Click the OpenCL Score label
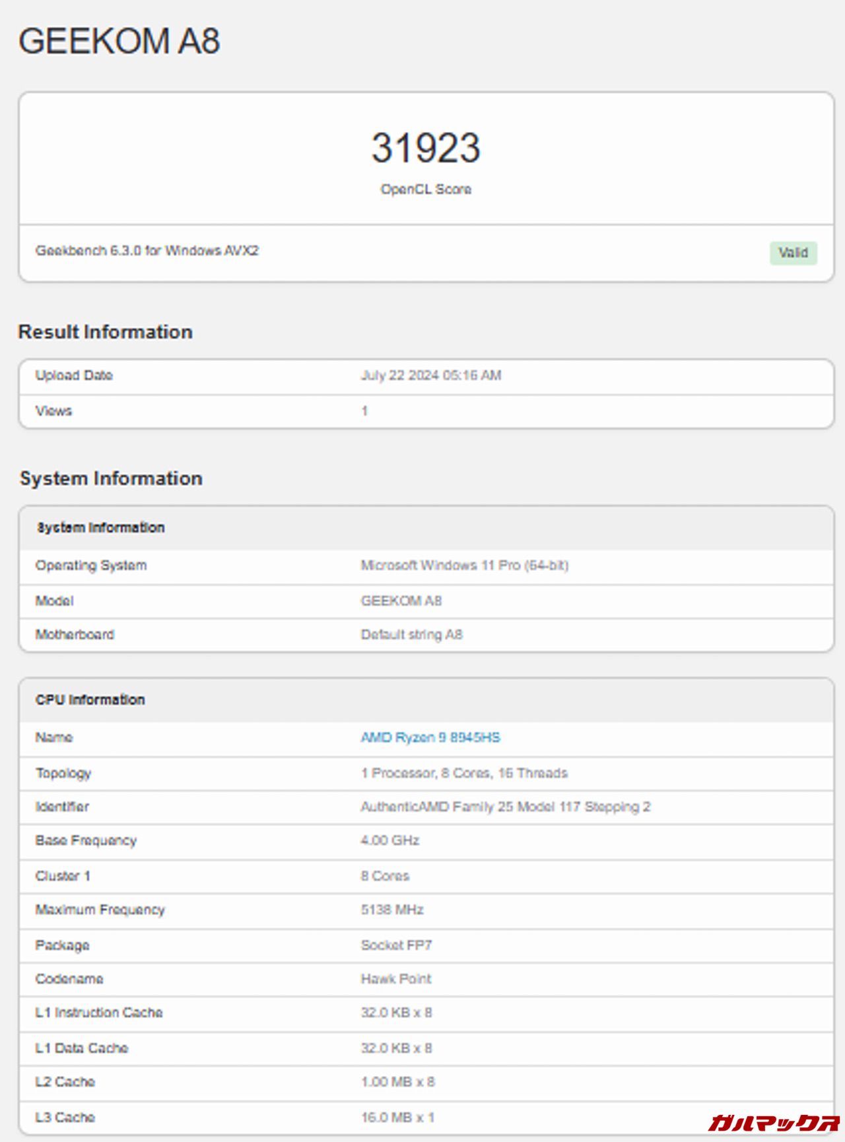 tap(426, 189)
